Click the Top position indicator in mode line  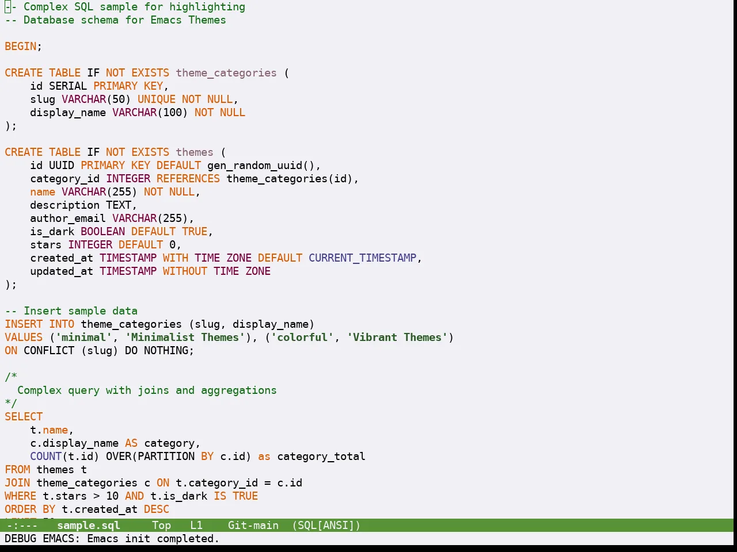point(161,525)
